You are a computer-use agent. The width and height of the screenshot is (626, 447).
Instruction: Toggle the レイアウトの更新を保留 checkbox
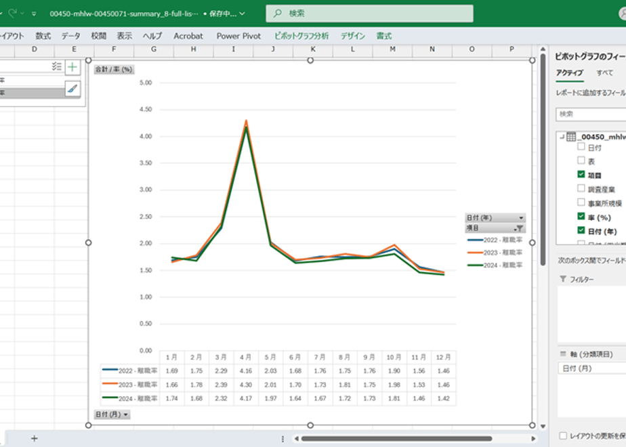(563, 436)
